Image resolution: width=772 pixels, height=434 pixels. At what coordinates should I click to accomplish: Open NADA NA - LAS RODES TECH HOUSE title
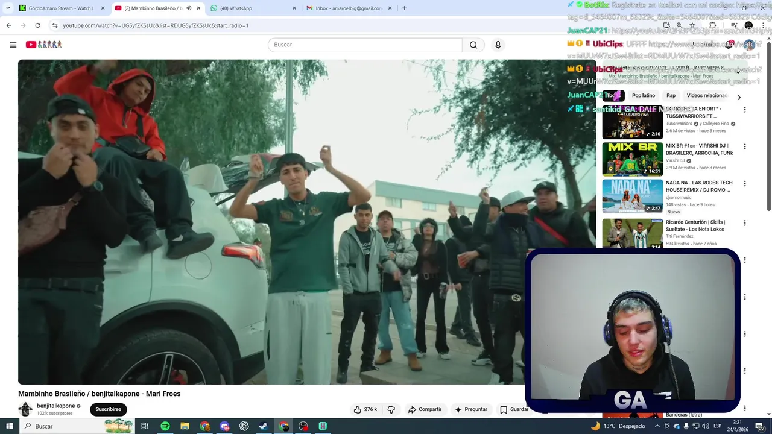coord(699,186)
